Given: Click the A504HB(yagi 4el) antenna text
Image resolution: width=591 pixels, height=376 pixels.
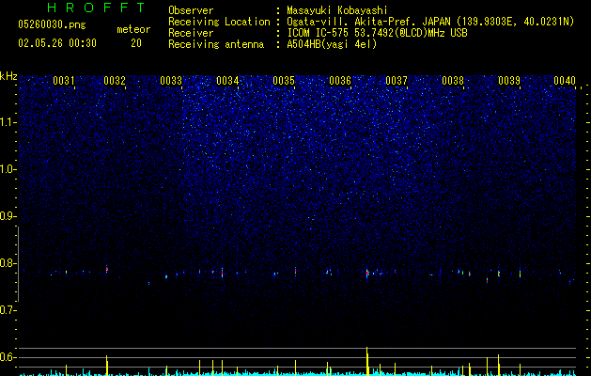Looking at the screenshot, I should coord(332,44).
